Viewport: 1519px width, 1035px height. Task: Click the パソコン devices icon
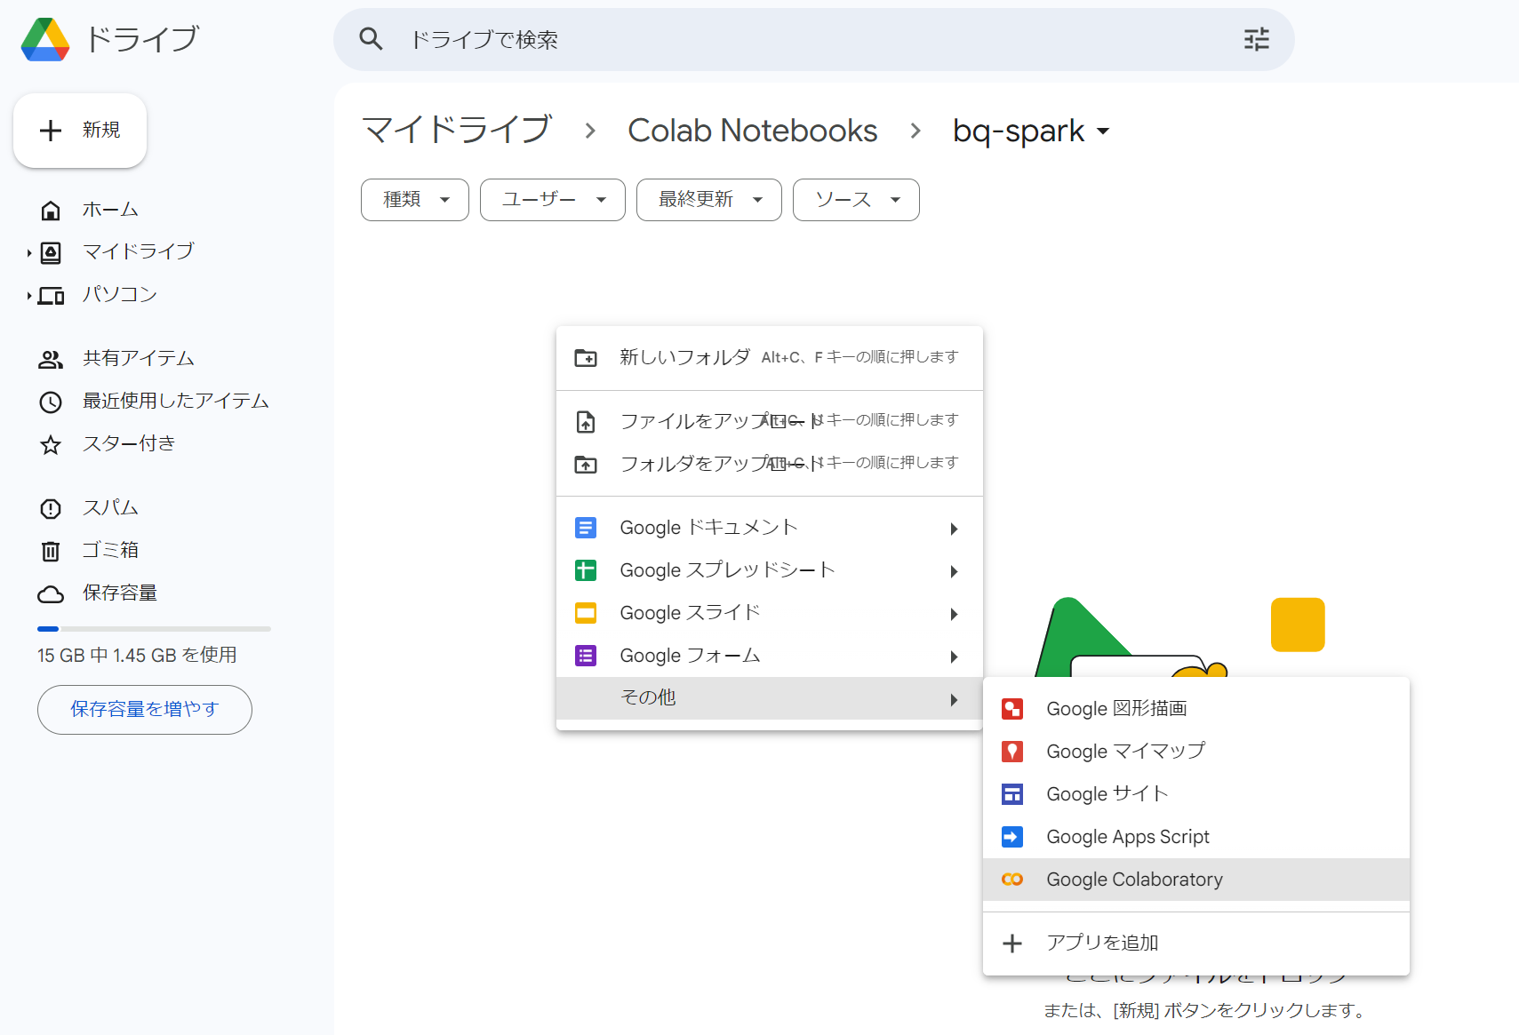pos(51,296)
